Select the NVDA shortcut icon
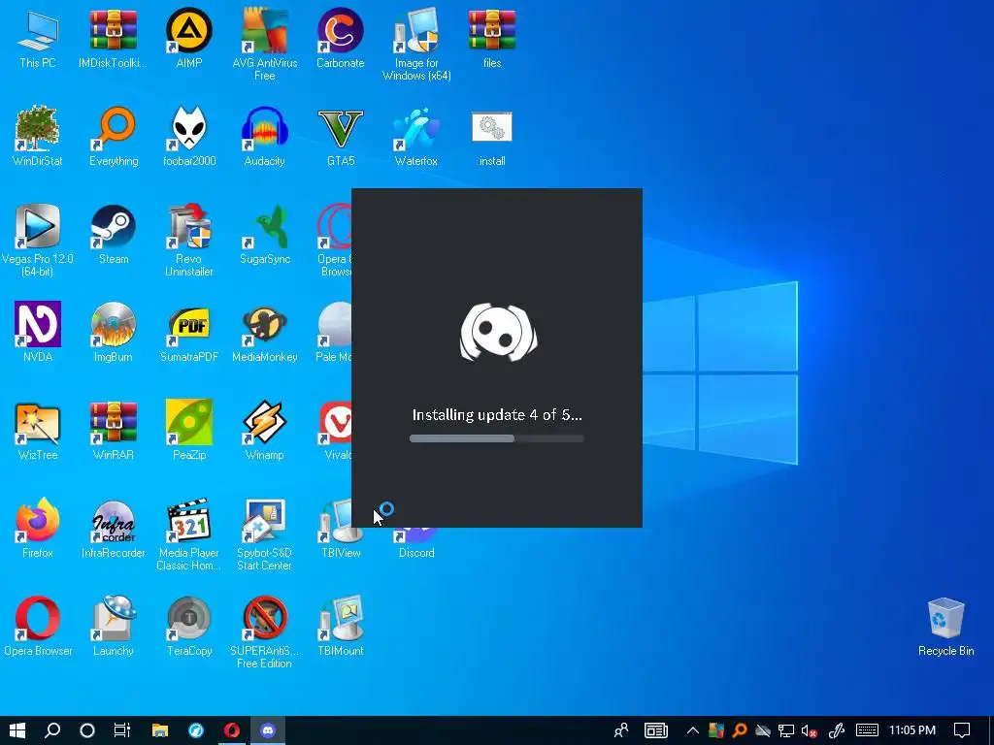This screenshot has width=994, height=745. [x=38, y=324]
